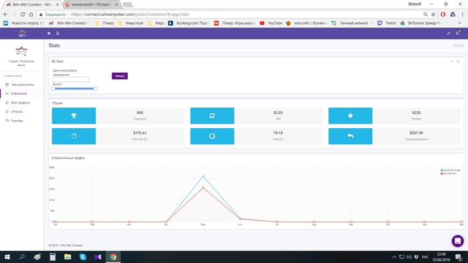Collapse the search panel with minus icon
Viewport: 468px width, 263px height.
point(452,61)
